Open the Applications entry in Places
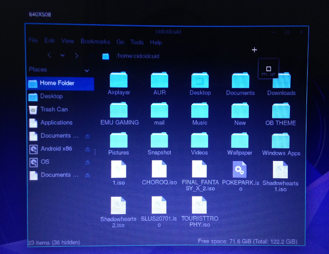This screenshot has width=329, height=254. click(x=56, y=123)
